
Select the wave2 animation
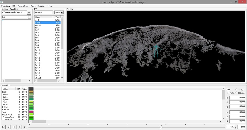[x=47, y=25]
